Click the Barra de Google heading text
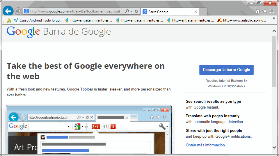Screen dimensions: 279x156 (77, 32)
